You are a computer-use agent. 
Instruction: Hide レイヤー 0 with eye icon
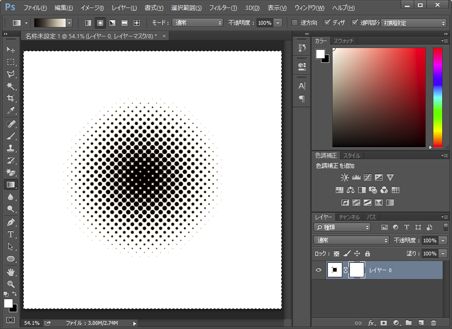pyautogui.click(x=319, y=270)
